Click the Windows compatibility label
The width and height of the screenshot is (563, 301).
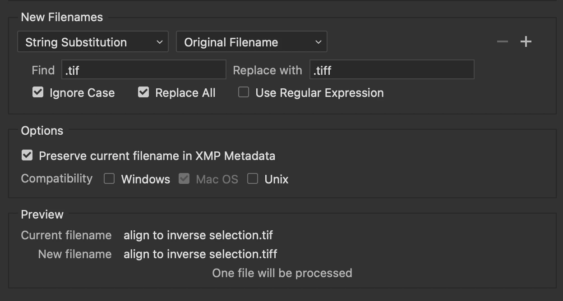[145, 179]
